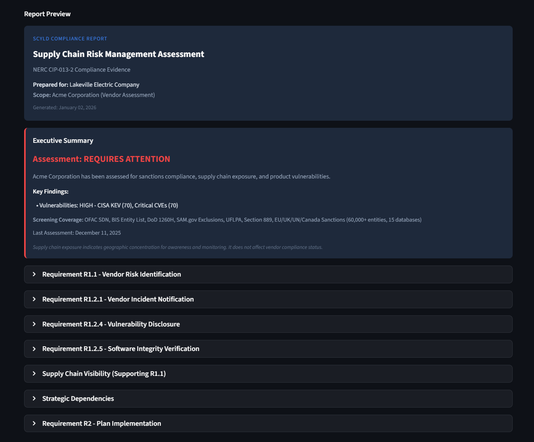The height and width of the screenshot is (442, 534).
Task: Expand Requirement R1.2.5 Software Integrity Verification
Action: pos(268,349)
